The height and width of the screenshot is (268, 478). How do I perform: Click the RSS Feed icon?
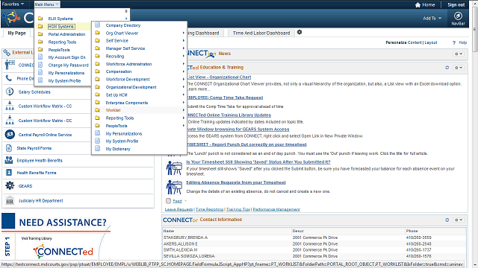[x=168, y=200]
